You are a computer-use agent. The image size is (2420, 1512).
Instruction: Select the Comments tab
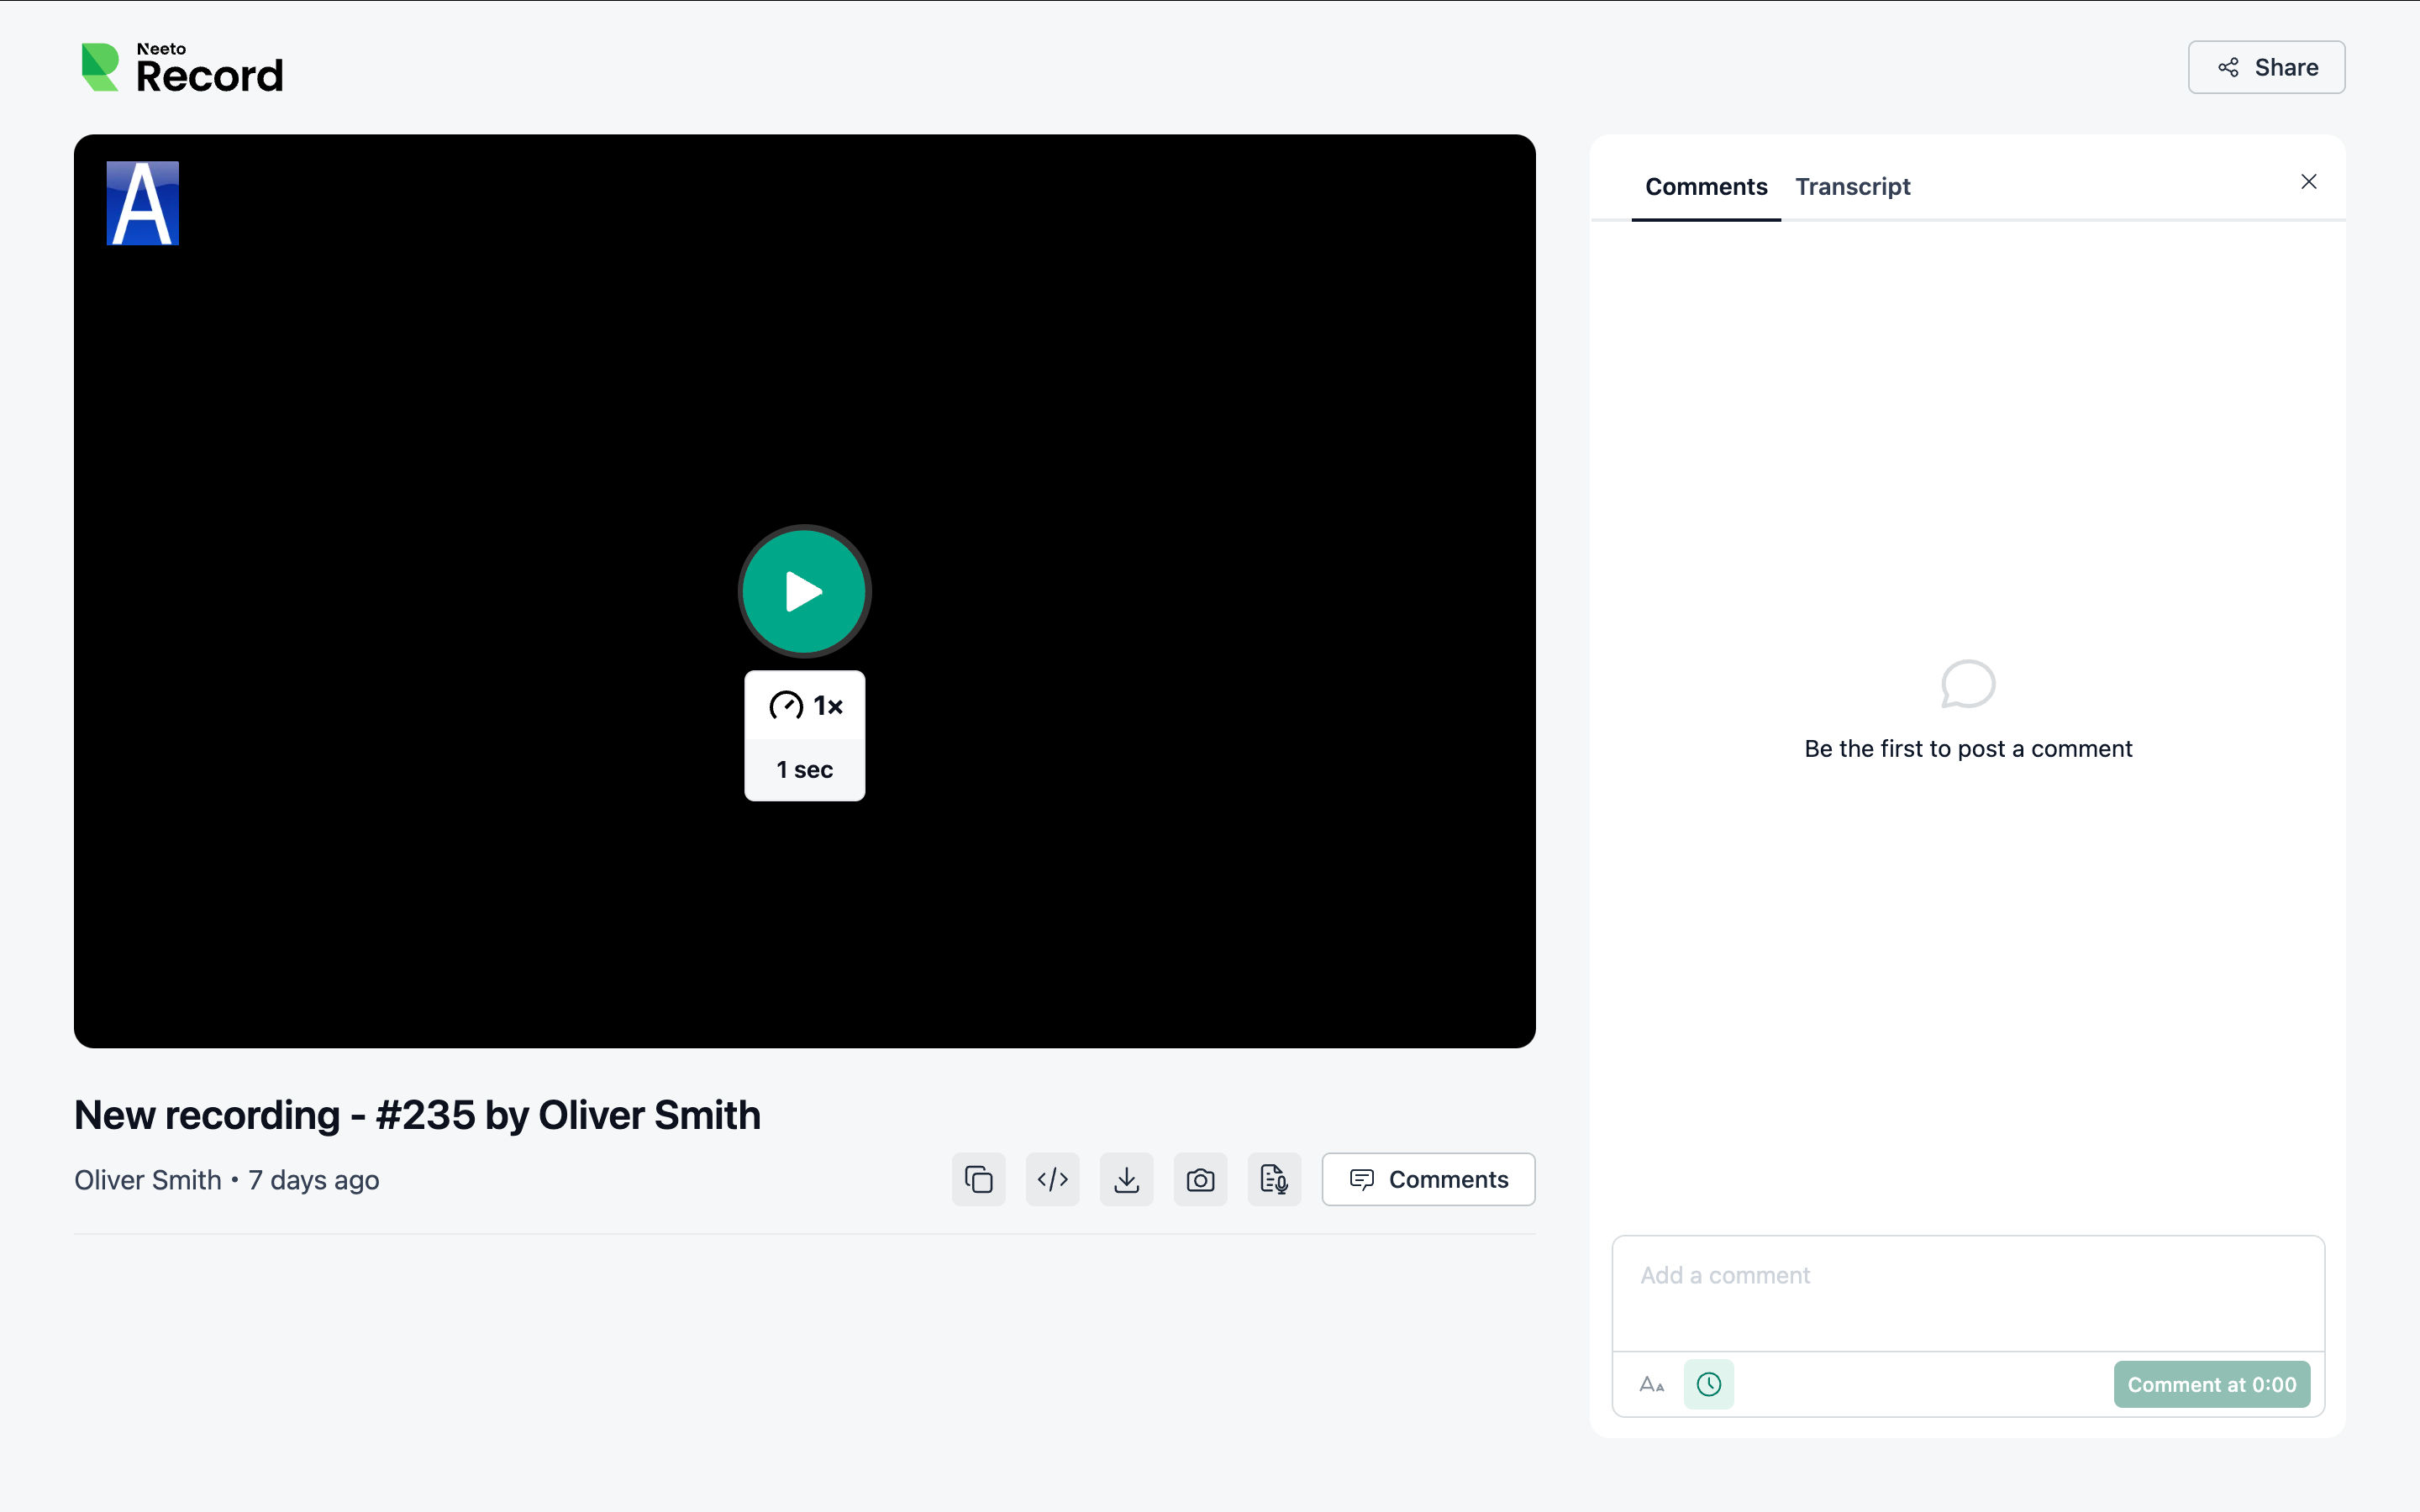pos(1706,187)
